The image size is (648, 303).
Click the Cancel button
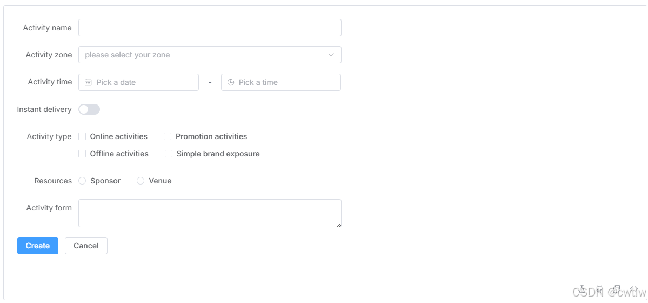click(x=86, y=246)
